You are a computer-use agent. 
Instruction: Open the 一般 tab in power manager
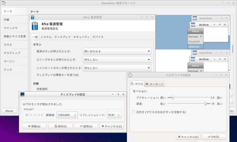(x=35, y=37)
